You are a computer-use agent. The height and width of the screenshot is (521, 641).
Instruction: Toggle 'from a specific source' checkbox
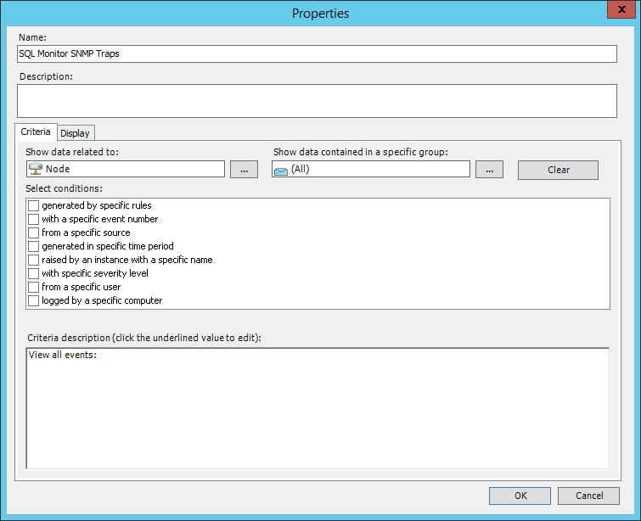tap(34, 232)
